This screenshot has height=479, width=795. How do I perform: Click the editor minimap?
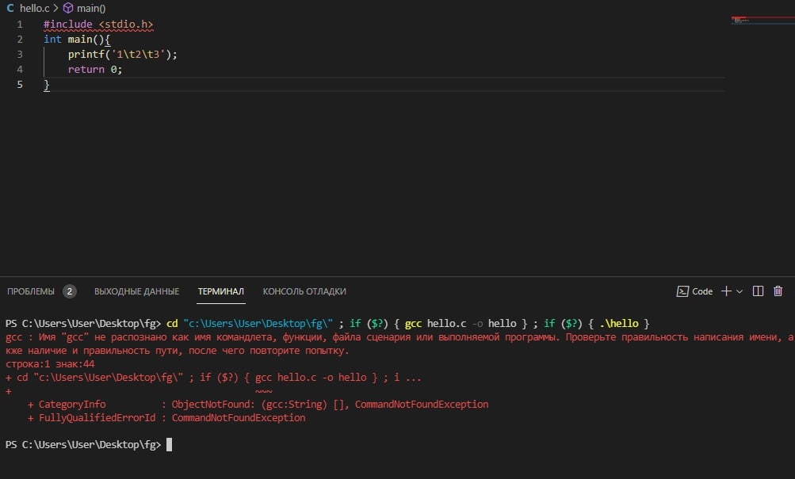[763, 21]
